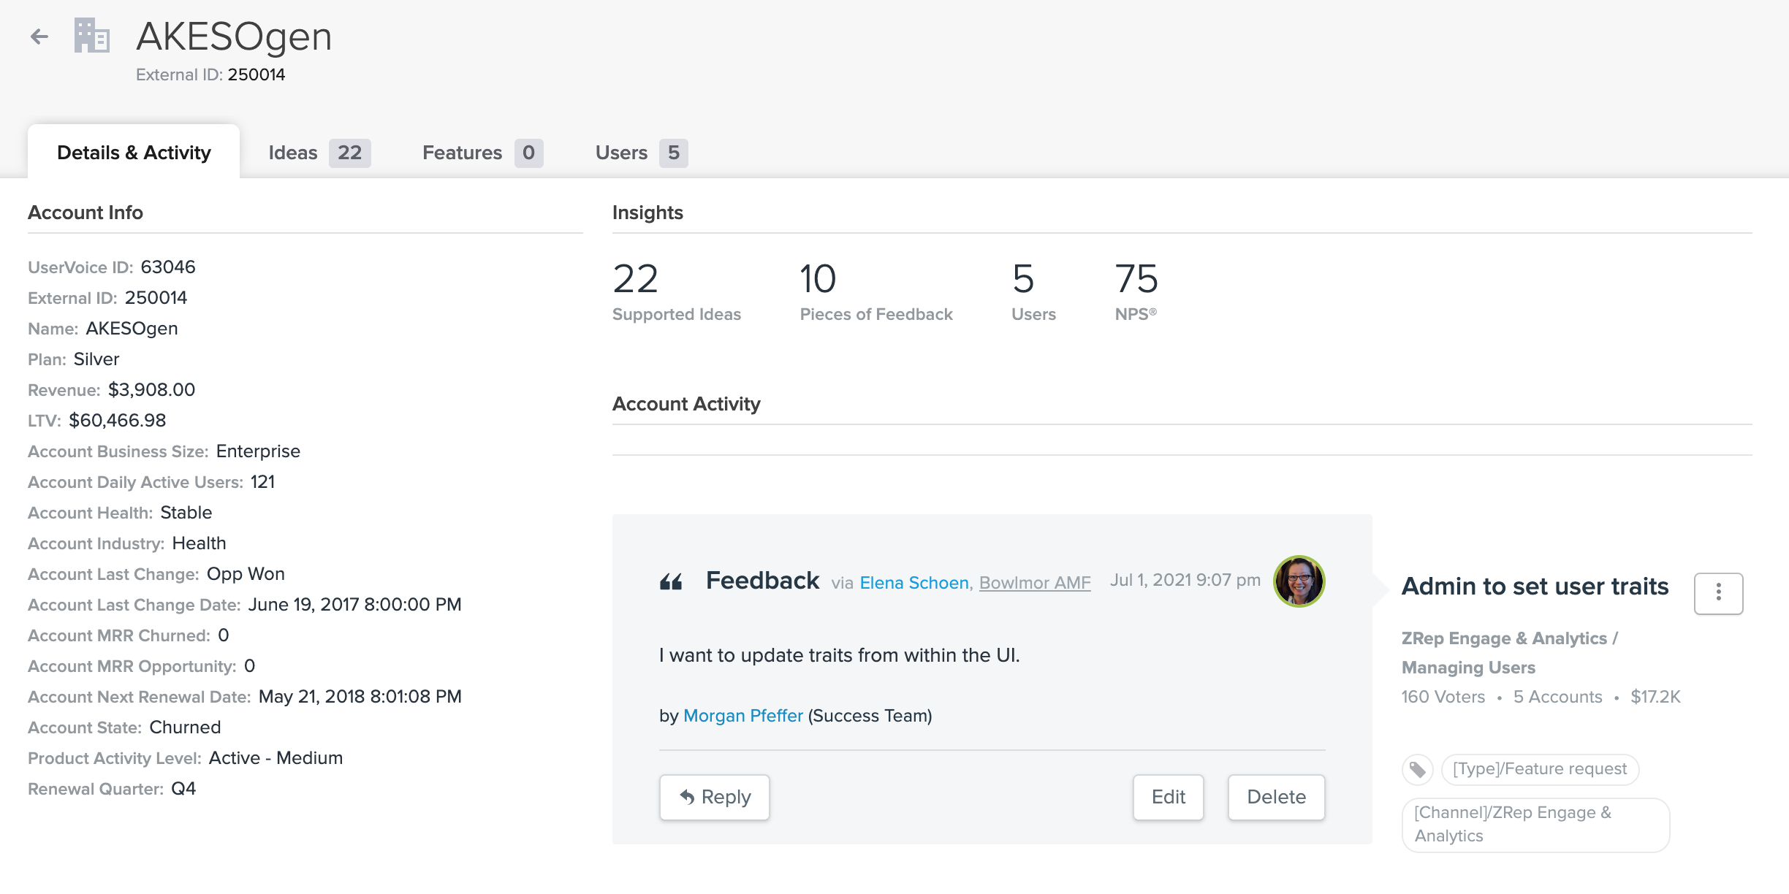Click the back arrow icon
Viewport: 1789px width, 894px height.
pyautogui.click(x=39, y=37)
